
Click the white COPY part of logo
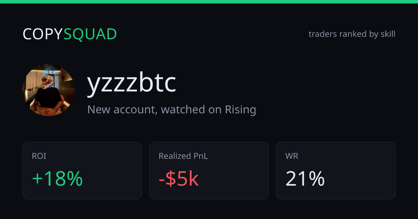43,34
